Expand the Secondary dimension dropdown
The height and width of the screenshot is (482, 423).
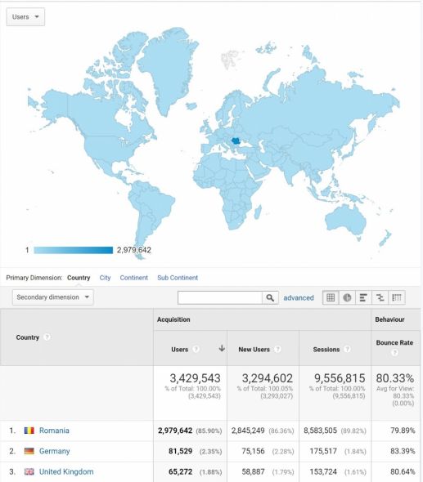pyautogui.click(x=53, y=297)
